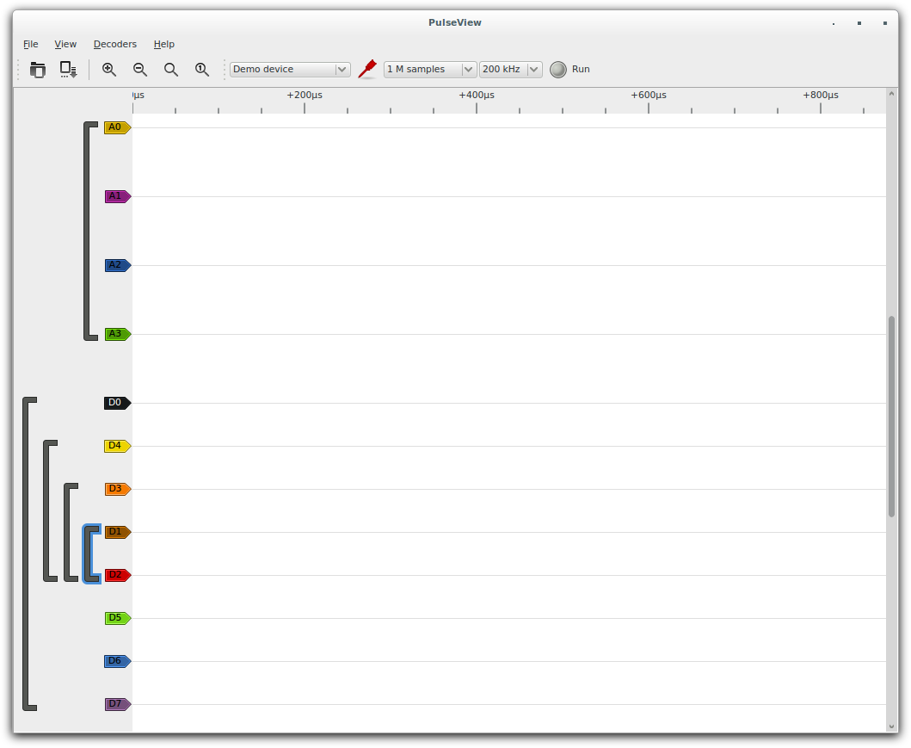This screenshot has height=748, width=911.
Task: Select the A0 analog channel label
Action: point(116,127)
